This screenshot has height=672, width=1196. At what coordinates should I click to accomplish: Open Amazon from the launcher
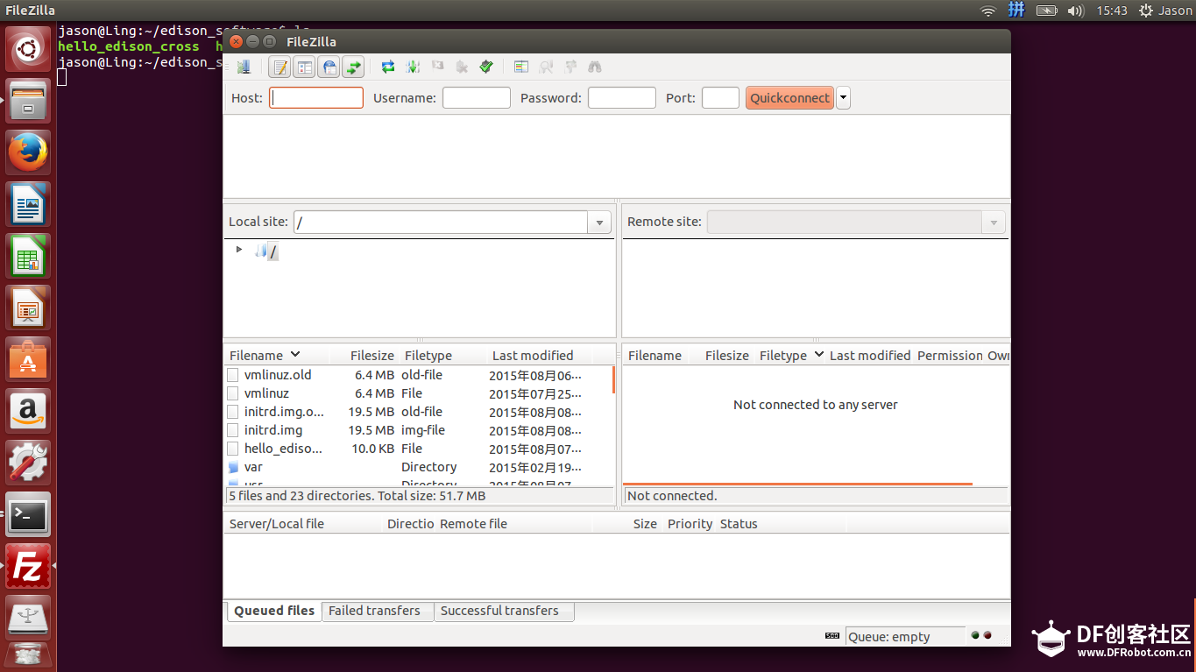coord(29,411)
